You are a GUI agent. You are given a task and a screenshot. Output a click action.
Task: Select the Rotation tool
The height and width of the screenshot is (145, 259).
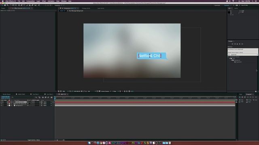tap(11, 5)
